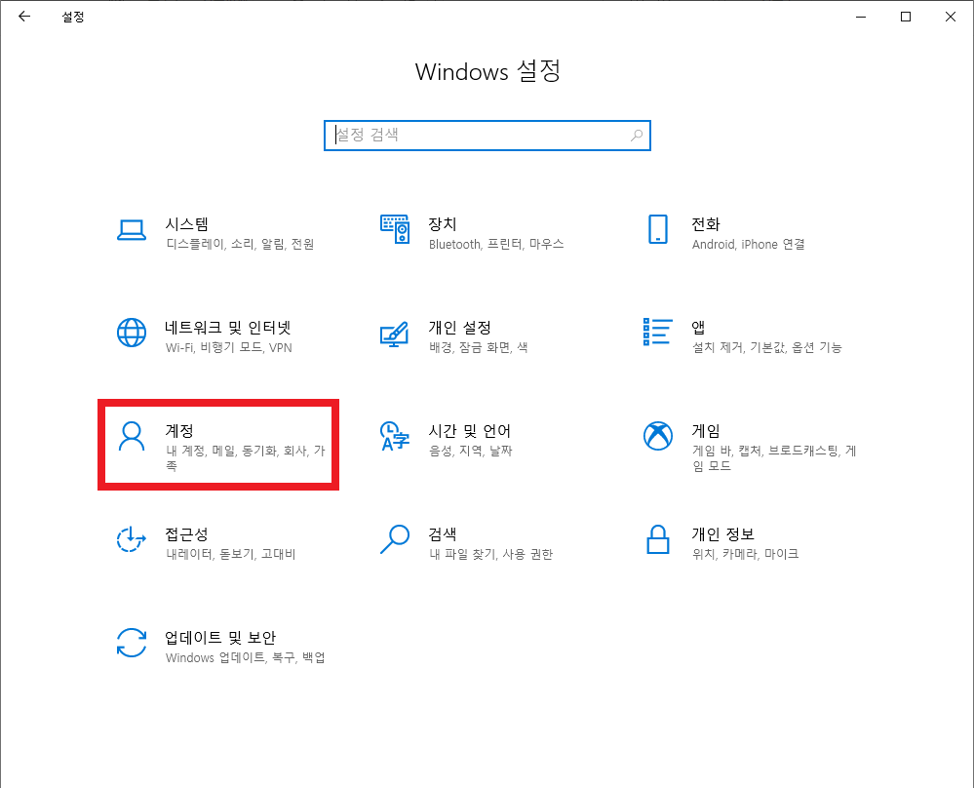Open the 시간 및 언어 clock icon

click(395, 436)
